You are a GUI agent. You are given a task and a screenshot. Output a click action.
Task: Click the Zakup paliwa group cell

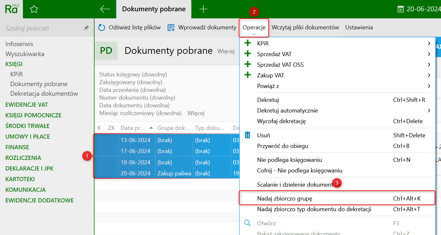coord(174,173)
